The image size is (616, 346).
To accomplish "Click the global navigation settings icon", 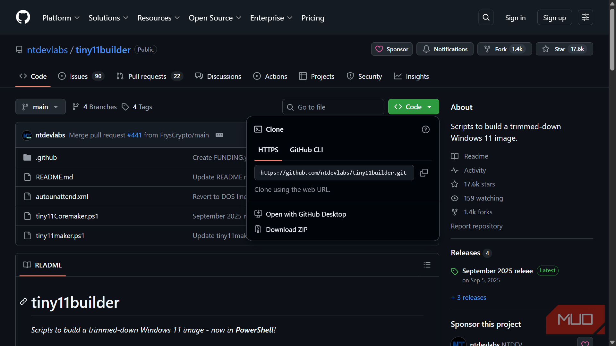I will pos(585,17).
